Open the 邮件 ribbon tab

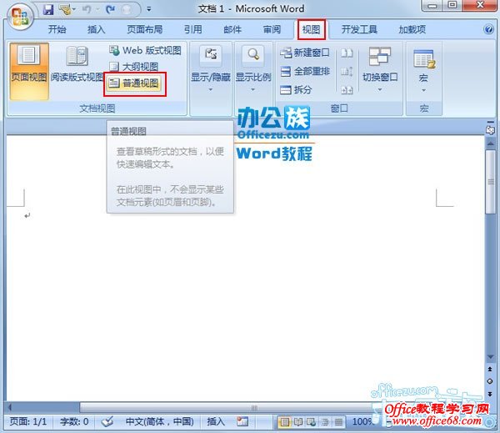(232, 29)
